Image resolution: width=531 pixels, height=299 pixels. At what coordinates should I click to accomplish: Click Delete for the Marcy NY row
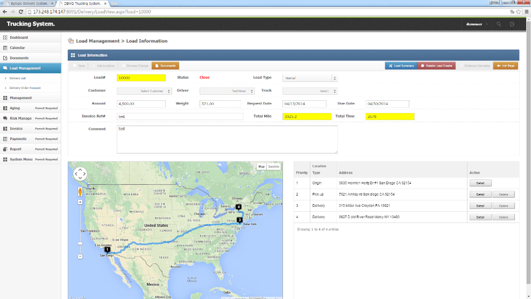pos(504,218)
